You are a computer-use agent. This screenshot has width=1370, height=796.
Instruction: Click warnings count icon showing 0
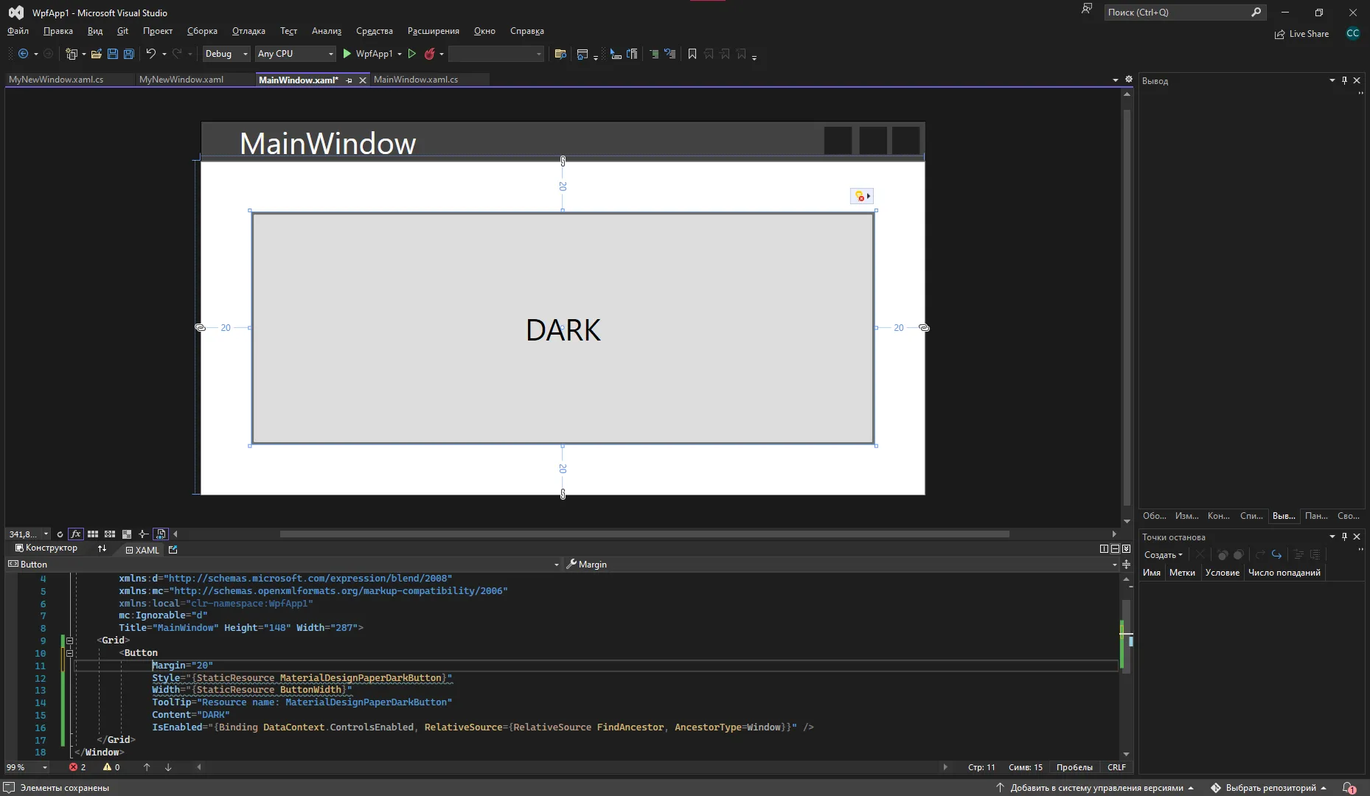coord(111,767)
